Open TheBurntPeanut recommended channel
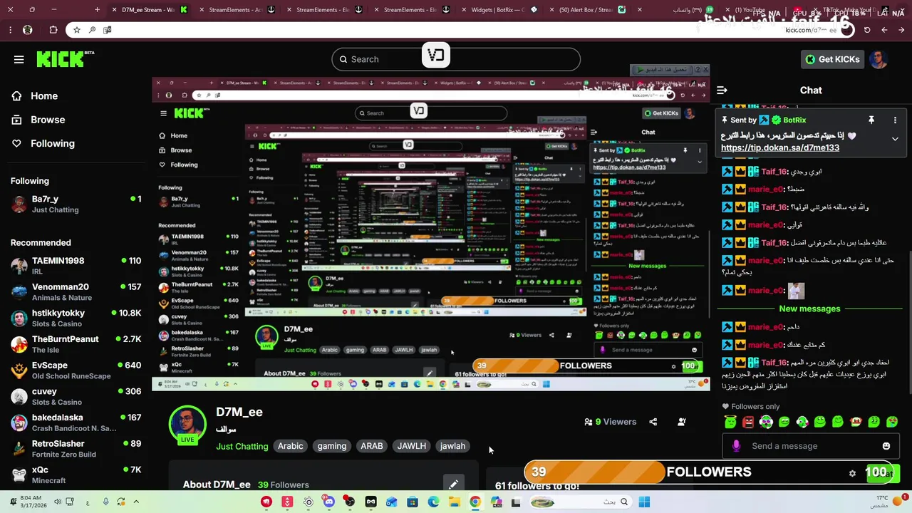Viewport: 912px width, 513px height. click(x=76, y=344)
